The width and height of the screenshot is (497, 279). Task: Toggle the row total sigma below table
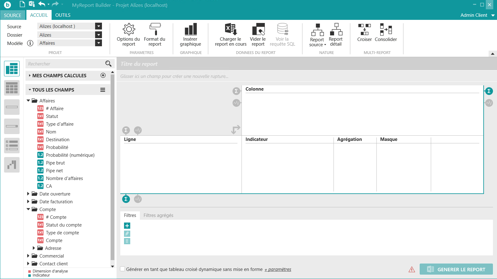(x=126, y=199)
